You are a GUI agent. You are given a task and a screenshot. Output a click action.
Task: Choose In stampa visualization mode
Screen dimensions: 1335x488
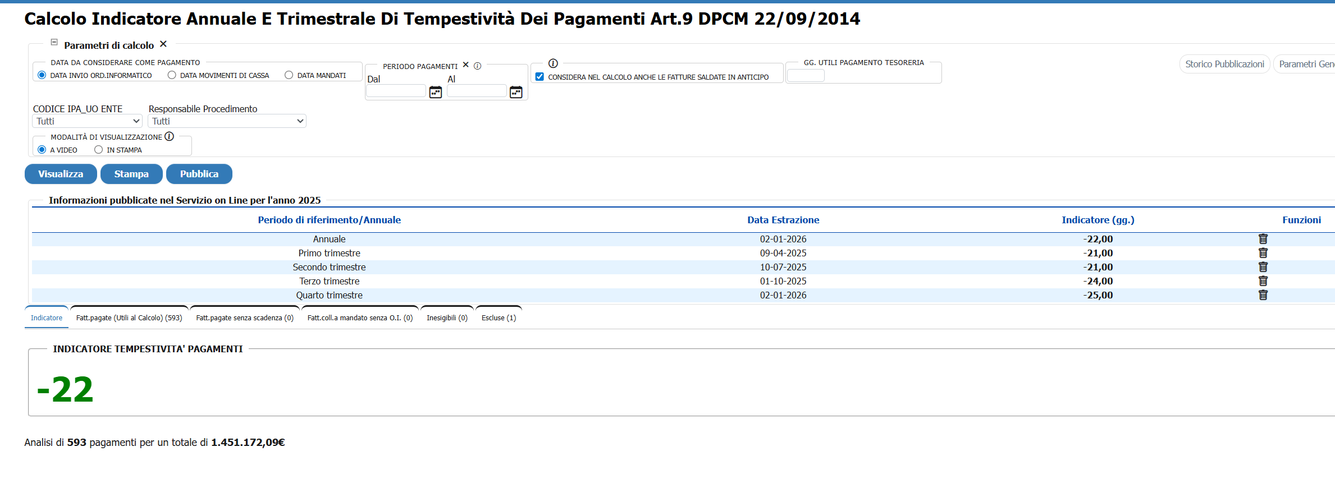(x=99, y=150)
